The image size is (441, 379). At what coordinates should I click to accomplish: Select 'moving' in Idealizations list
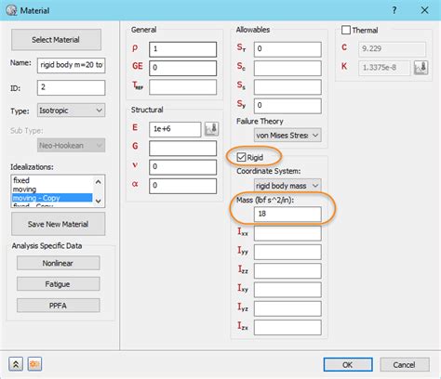(x=52, y=189)
